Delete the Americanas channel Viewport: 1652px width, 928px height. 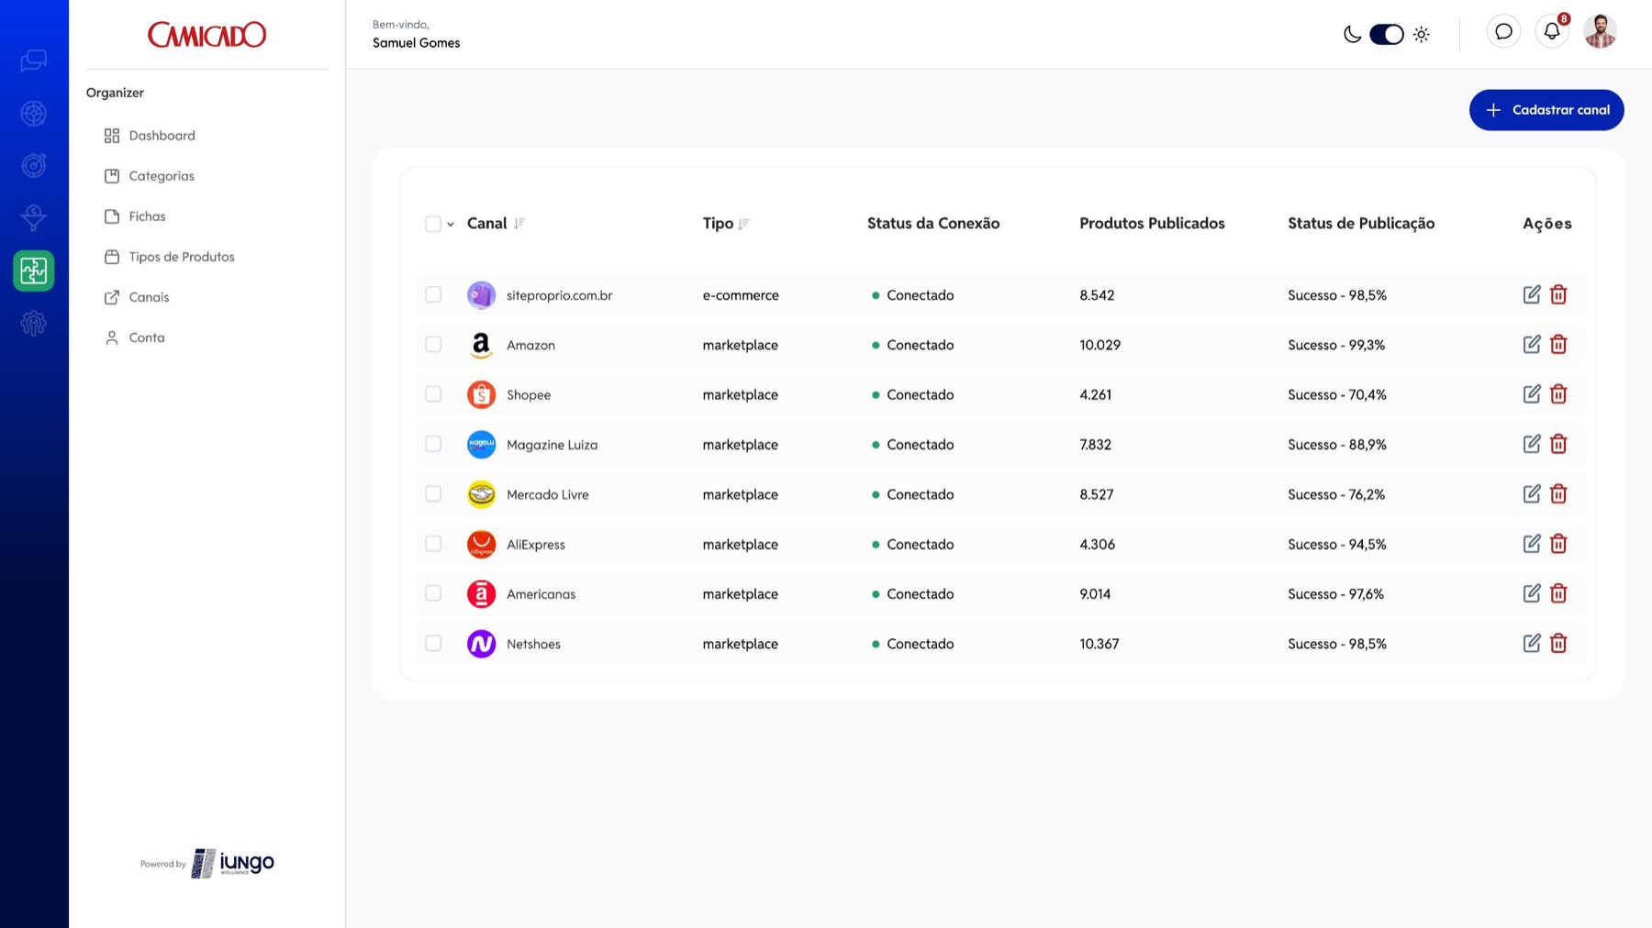1558,593
